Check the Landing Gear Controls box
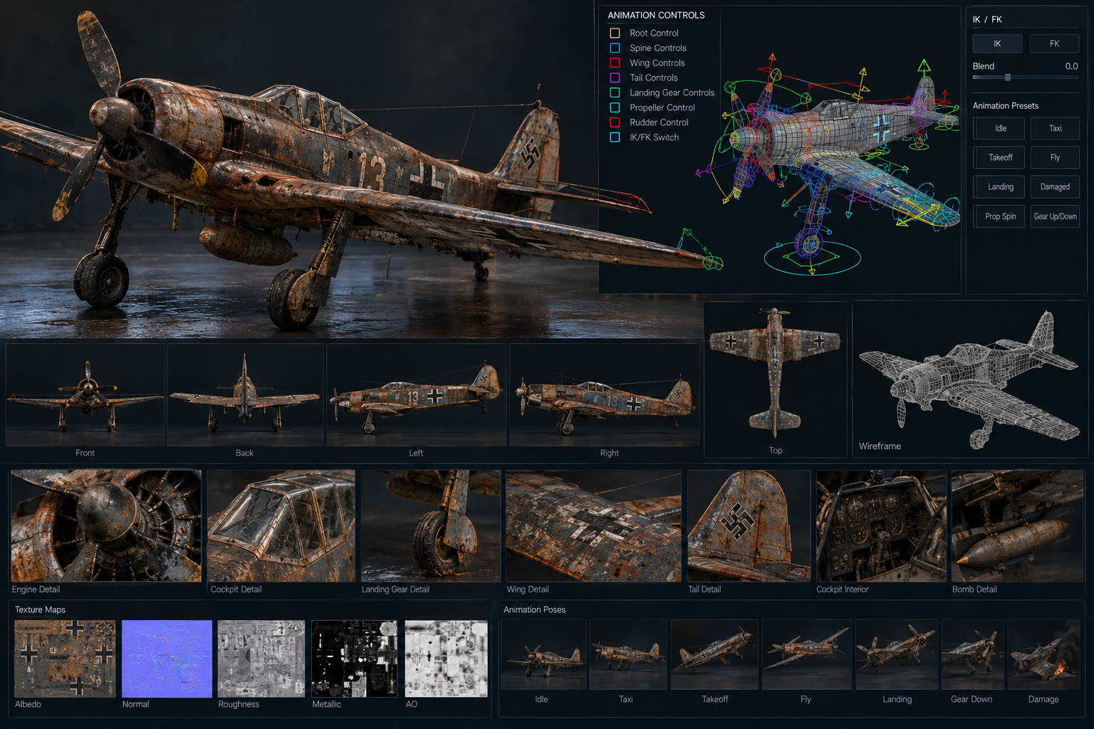The height and width of the screenshot is (729, 1094). pyautogui.click(x=615, y=93)
